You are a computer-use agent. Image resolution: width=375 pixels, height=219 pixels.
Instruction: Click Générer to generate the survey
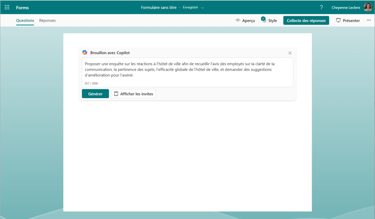[x=95, y=93]
